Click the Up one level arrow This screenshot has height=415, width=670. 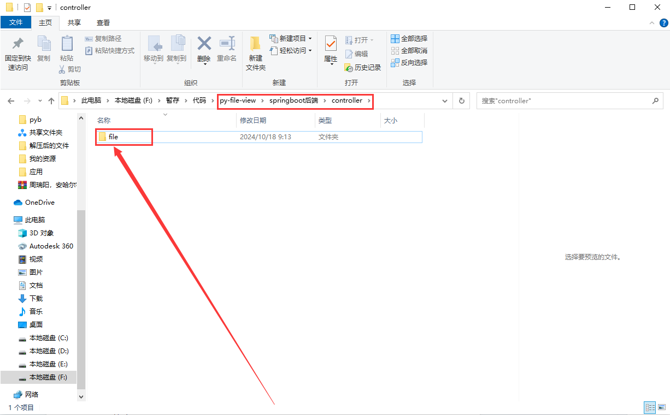[x=51, y=101]
